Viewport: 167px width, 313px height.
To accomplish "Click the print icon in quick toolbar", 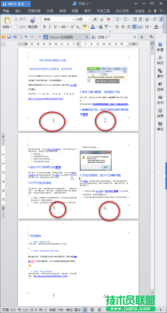I will (x=15, y=36).
